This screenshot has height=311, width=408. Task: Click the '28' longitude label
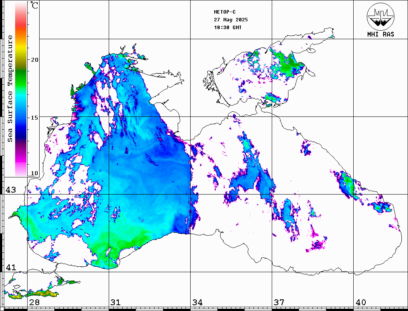pyautogui.click(x=34, y=302)
